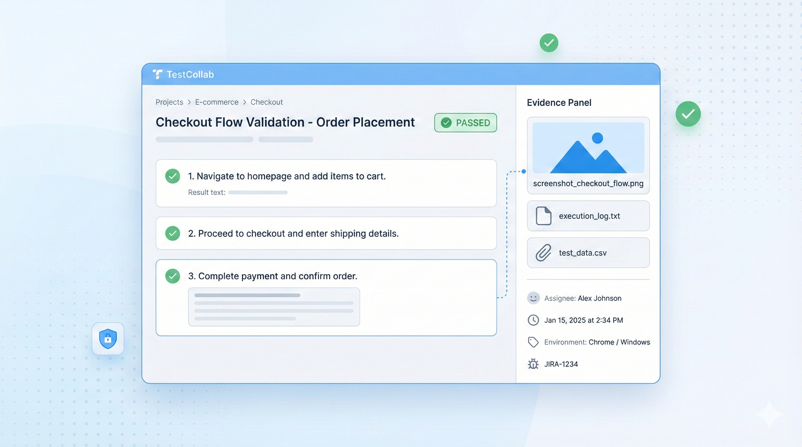This screenshot has height=447, width=802.
Task: Click the assignee avatar icon for Alex Johnson
Action: click(533, 298)
